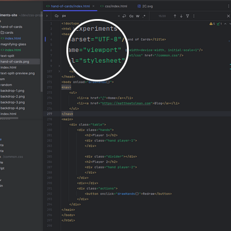Expand the folded code region at line 9
This screenshot has height=231, width=231.
pos(59,66)
